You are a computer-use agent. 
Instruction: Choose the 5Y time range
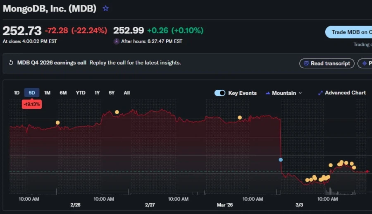point(112,93)
